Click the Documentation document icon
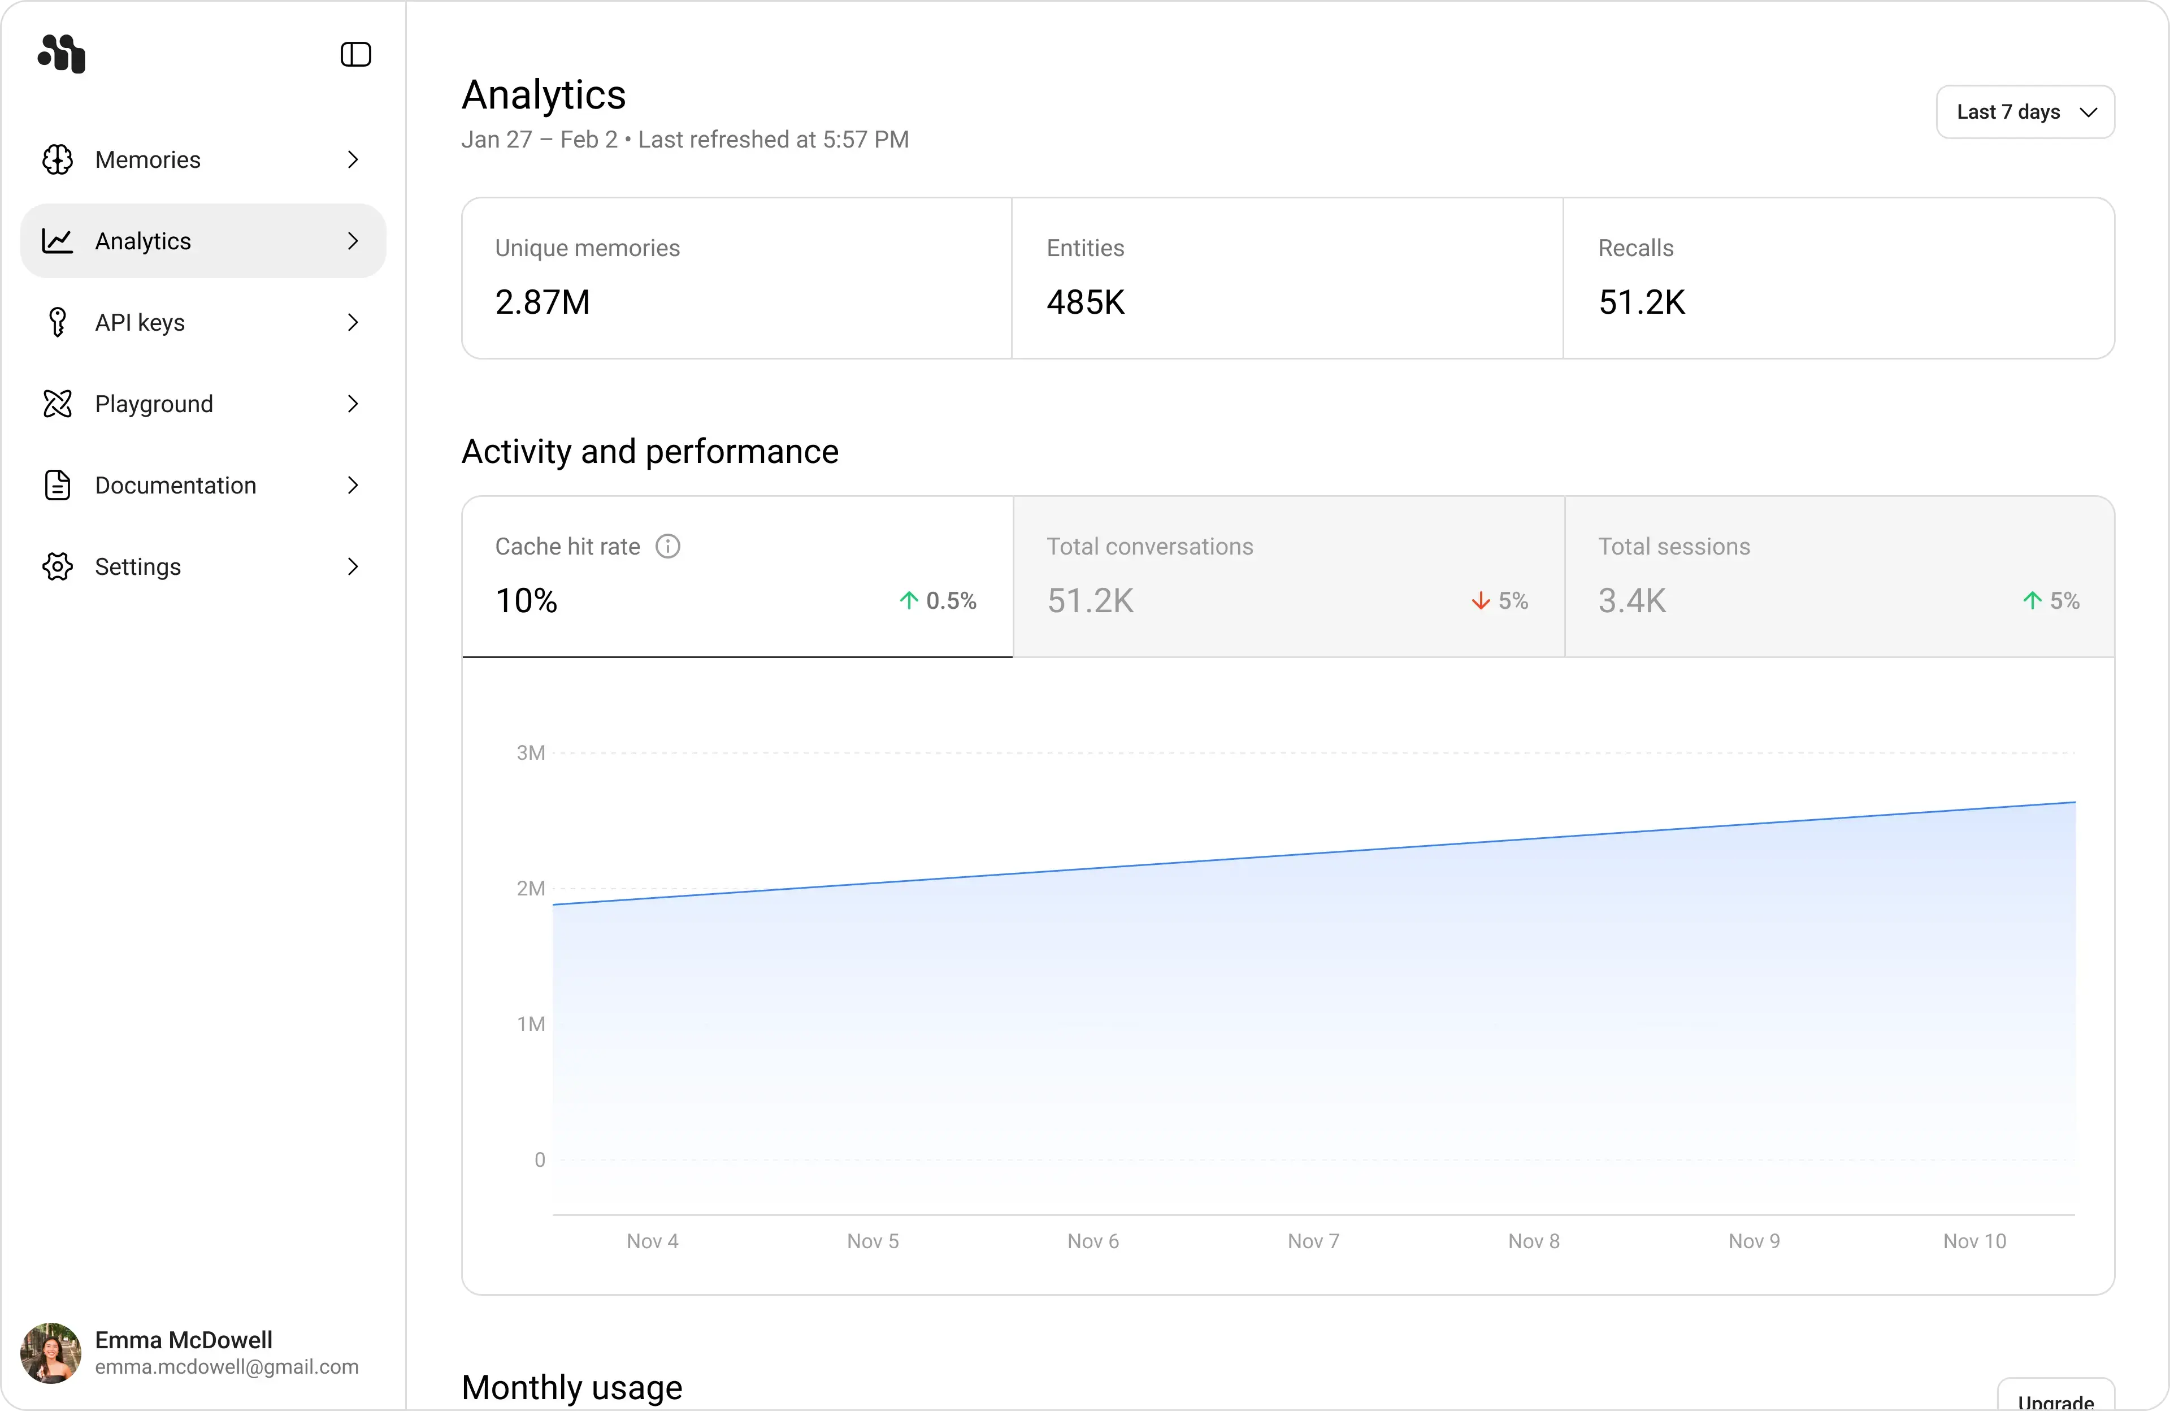The height and width of the screenshot is (1411, 2170). pyautogui.click(x=58, y=485)
